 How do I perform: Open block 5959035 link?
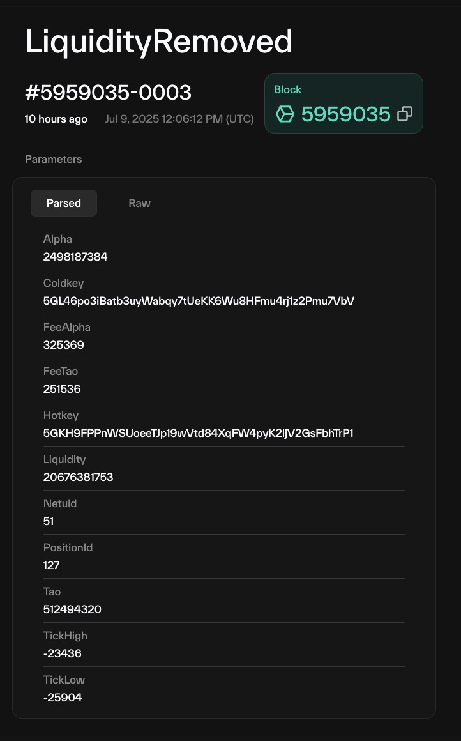[x=346, y=114]
